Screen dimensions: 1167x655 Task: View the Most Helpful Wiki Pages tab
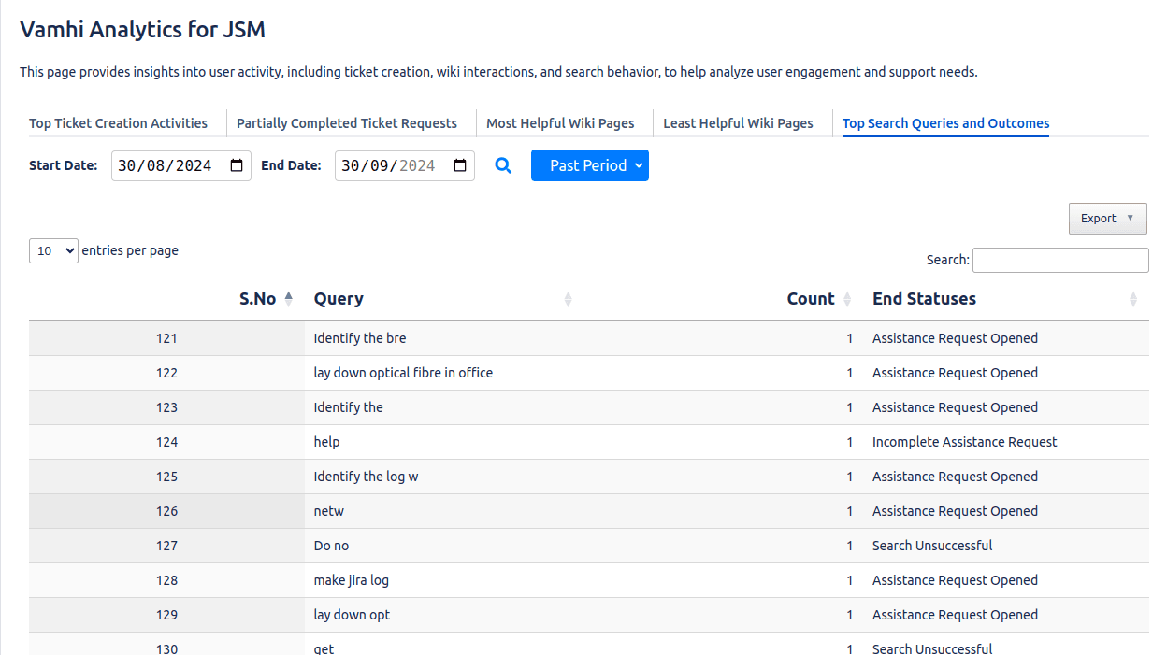point(560,122)
